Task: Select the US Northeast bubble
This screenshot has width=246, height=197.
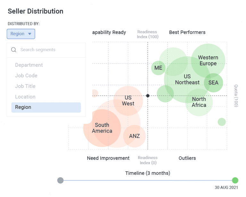Action: click(187, 79)
